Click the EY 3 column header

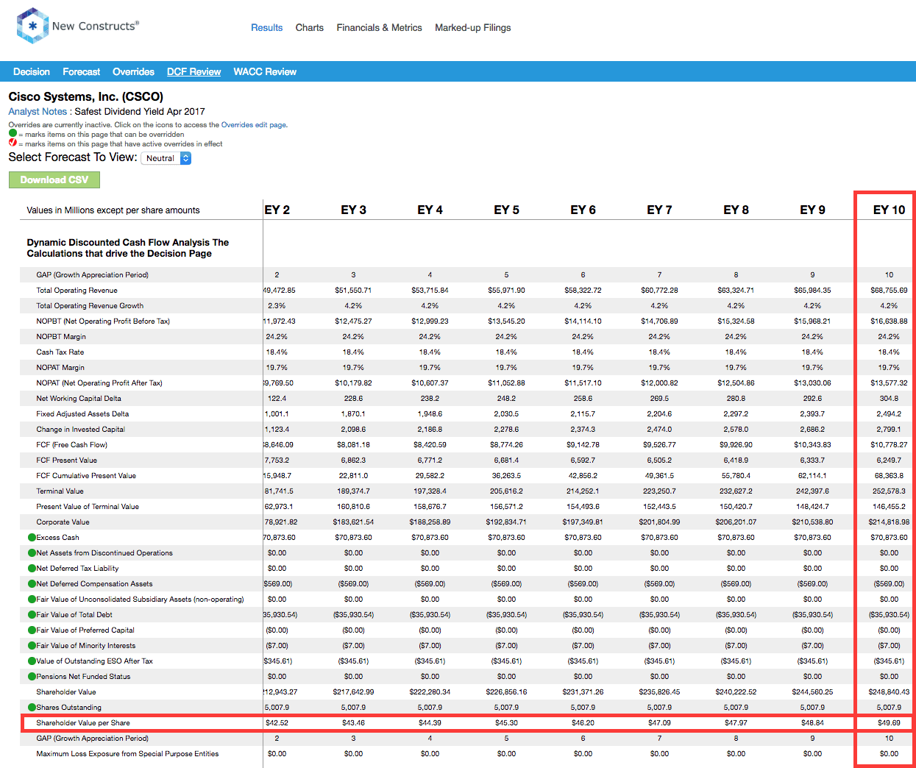point(354,210)
